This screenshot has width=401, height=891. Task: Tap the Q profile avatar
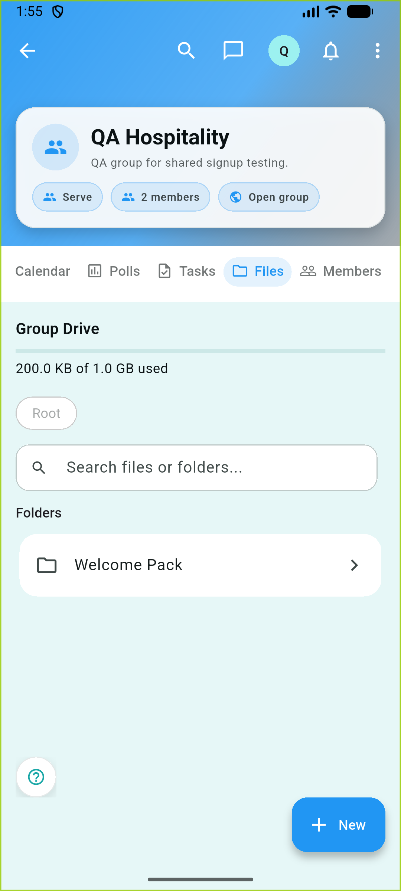284,51
